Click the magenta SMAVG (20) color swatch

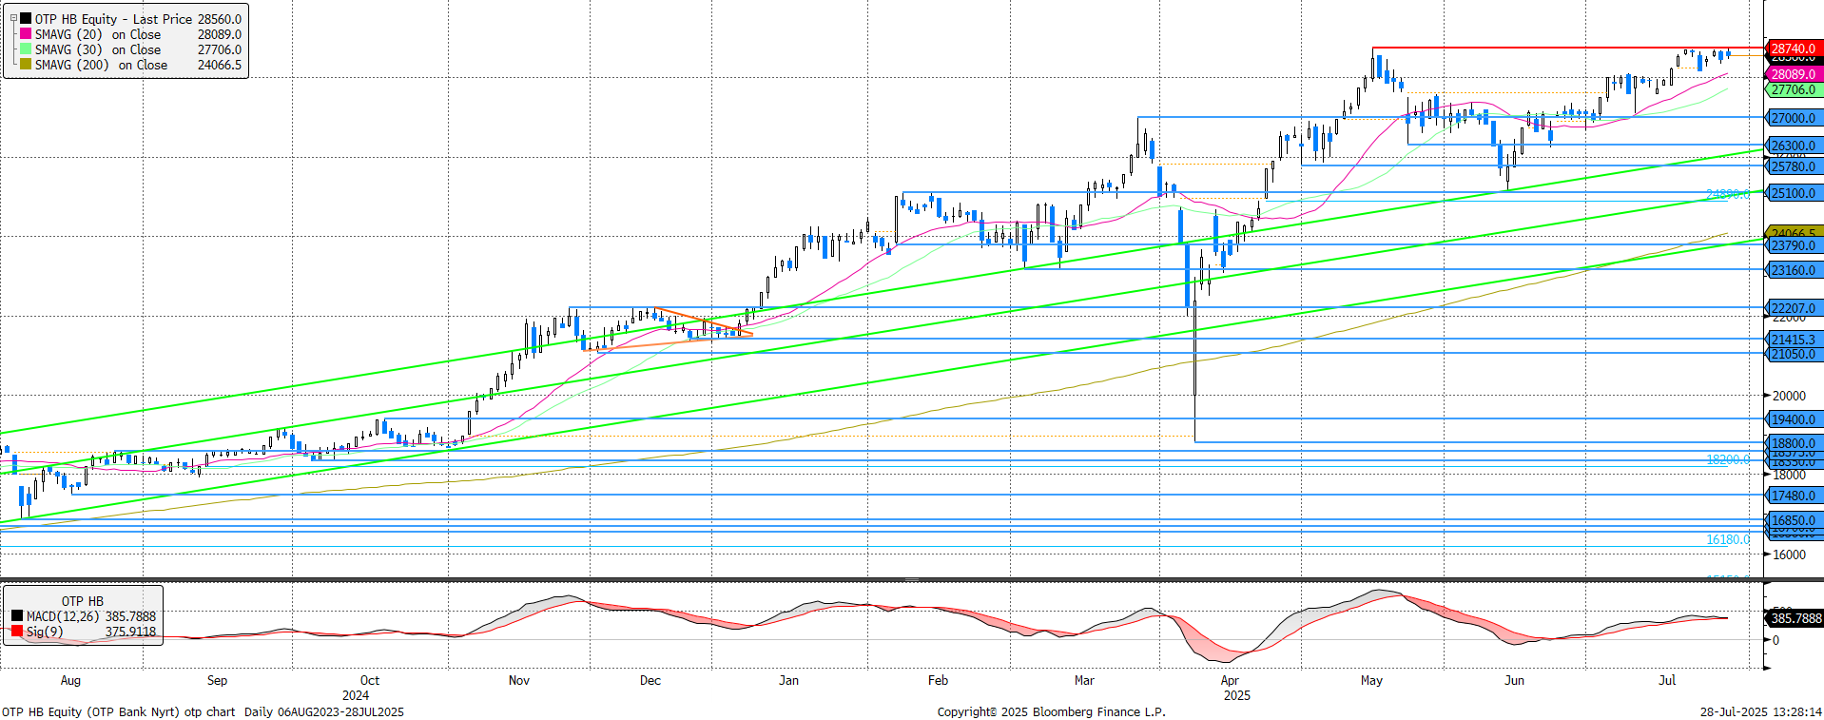(x=26, y=33)
